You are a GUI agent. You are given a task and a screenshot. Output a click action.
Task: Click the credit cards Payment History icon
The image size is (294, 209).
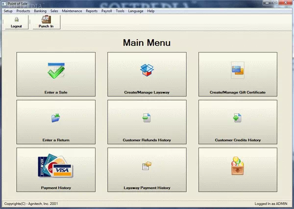(x=56, y=166)
